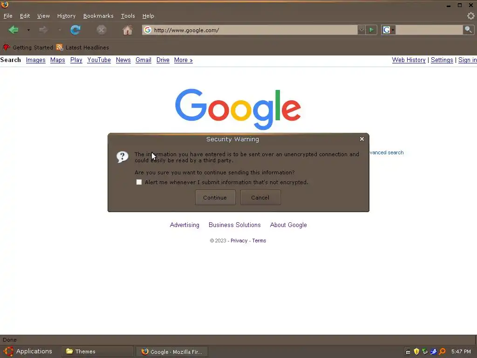Screen dimensions: 477x358
Task: Click the question mark icon in the dialog
Action: click(123, 157)
